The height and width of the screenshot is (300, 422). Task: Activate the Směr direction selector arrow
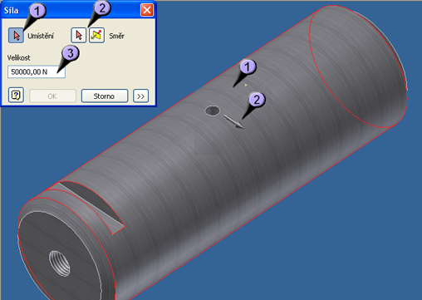tap(79, 36)
